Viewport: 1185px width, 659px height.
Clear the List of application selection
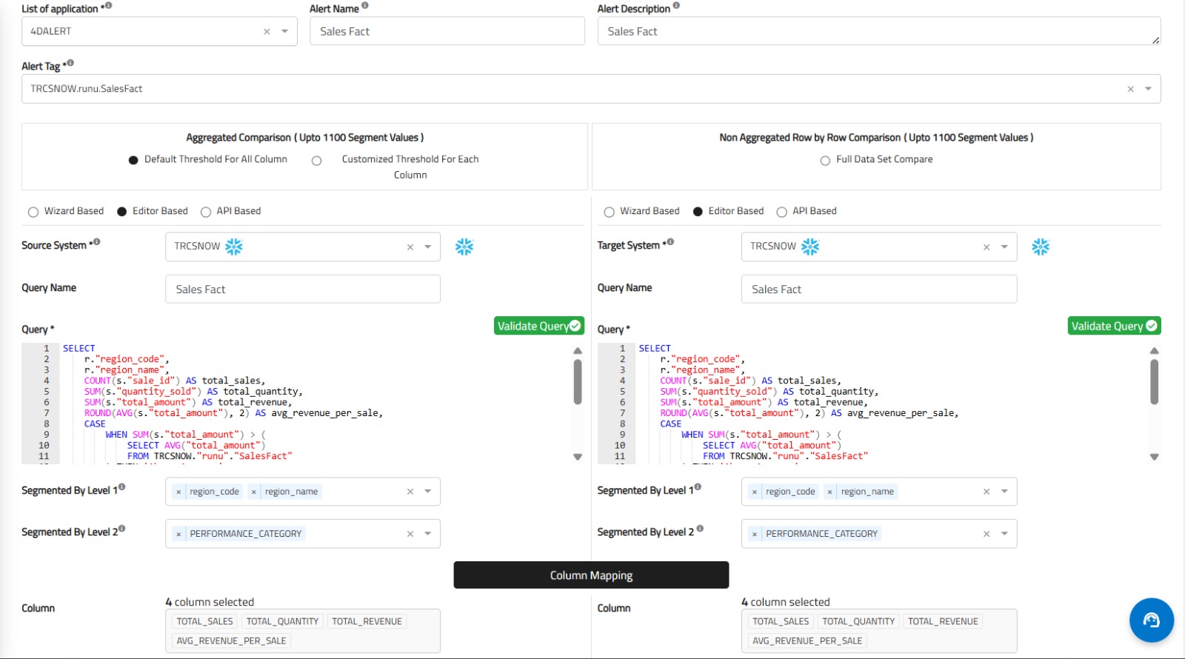pos(267,32)
